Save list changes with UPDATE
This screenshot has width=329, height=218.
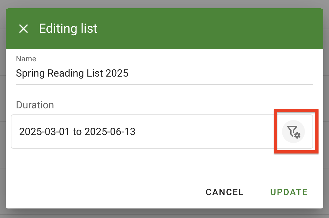pyautogui.click(x=289, y=192)
